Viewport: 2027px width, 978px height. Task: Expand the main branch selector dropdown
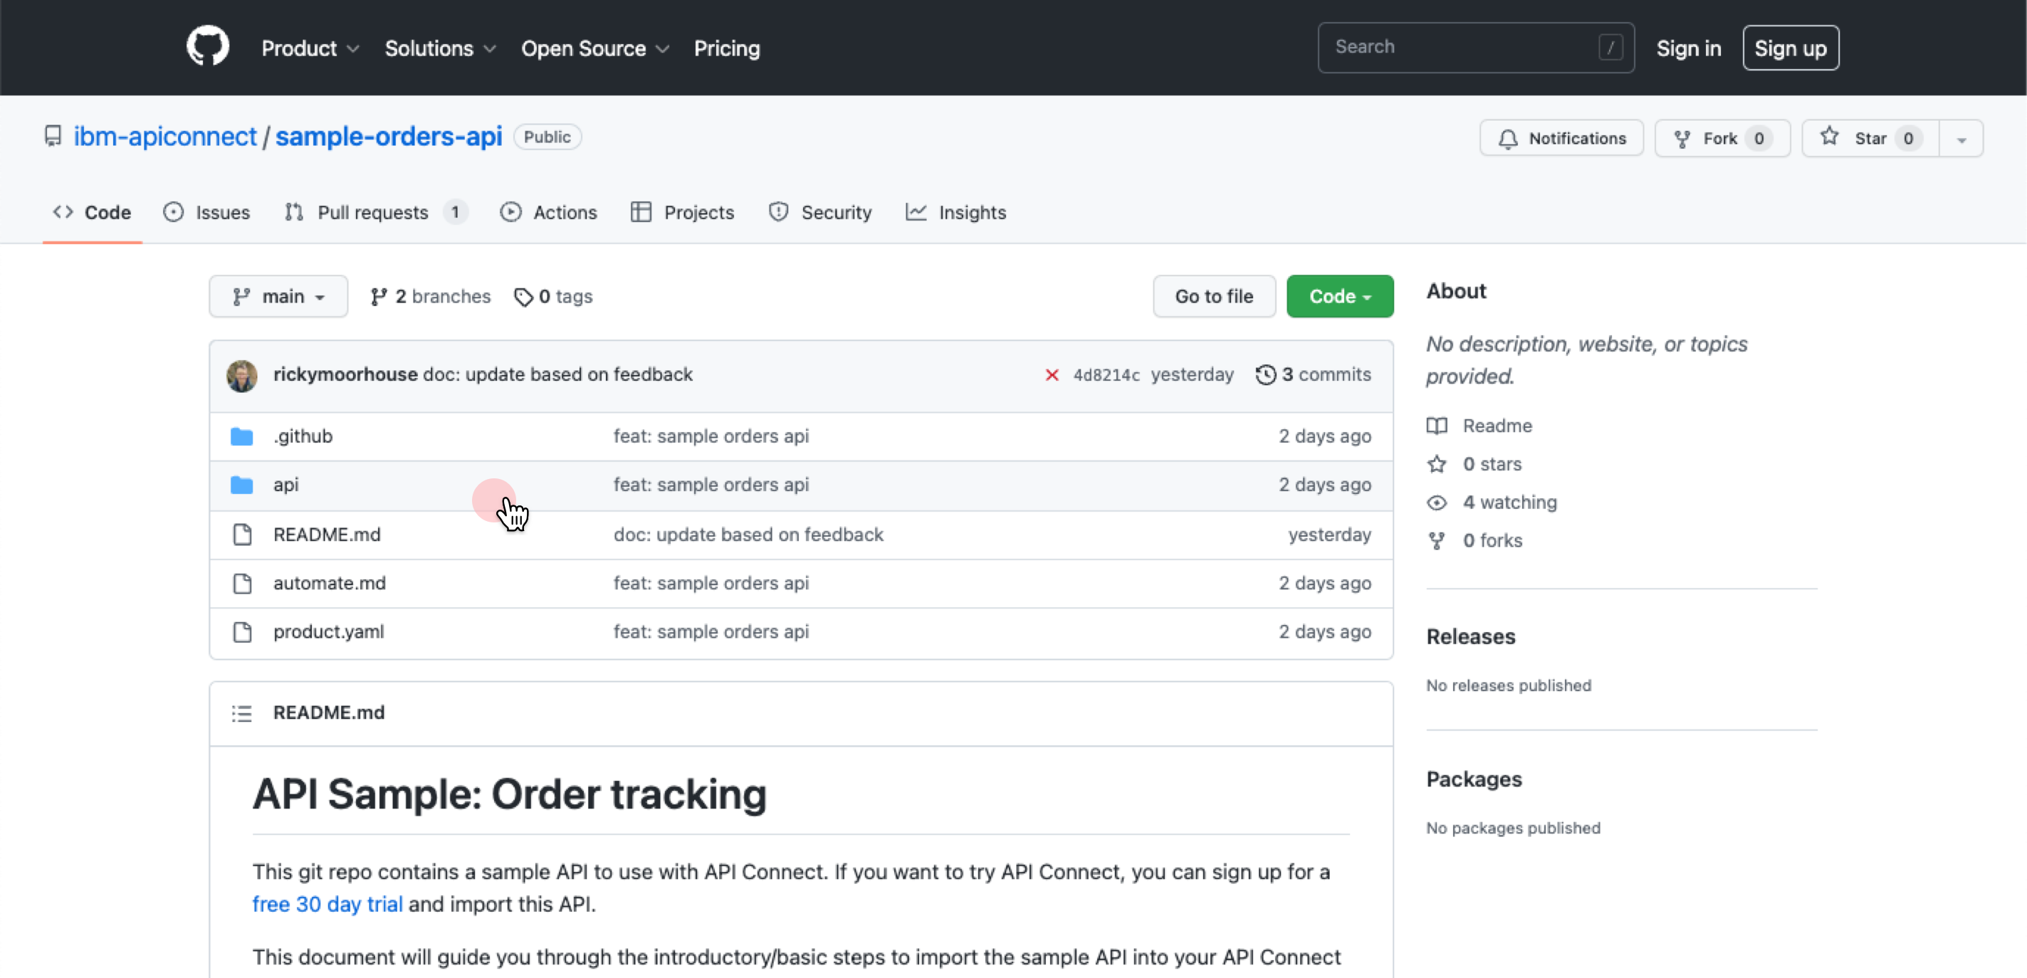pos(278,297)
